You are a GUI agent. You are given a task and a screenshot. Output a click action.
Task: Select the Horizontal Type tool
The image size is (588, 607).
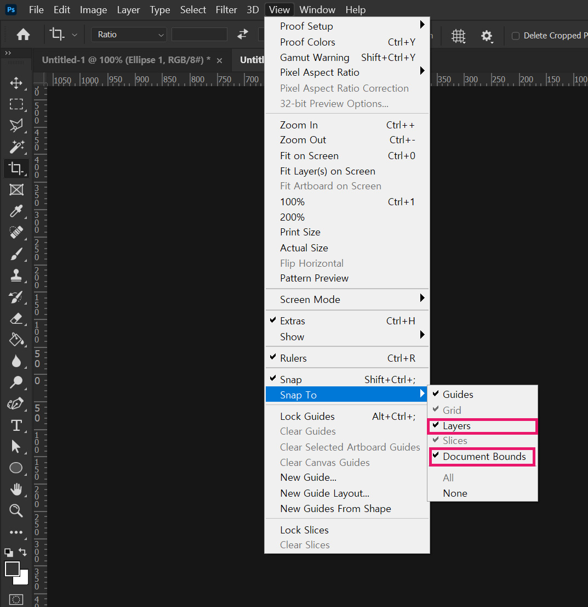coord(16,425)
